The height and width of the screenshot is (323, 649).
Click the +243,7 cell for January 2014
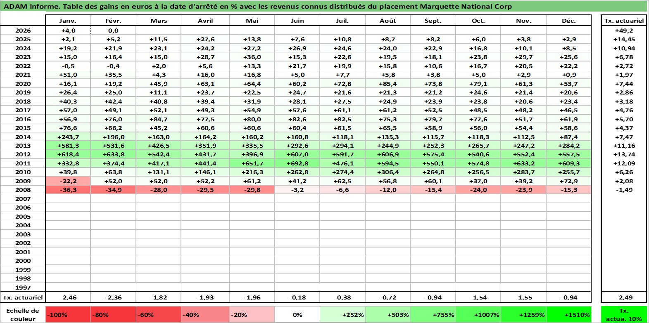tap(68, 137)
